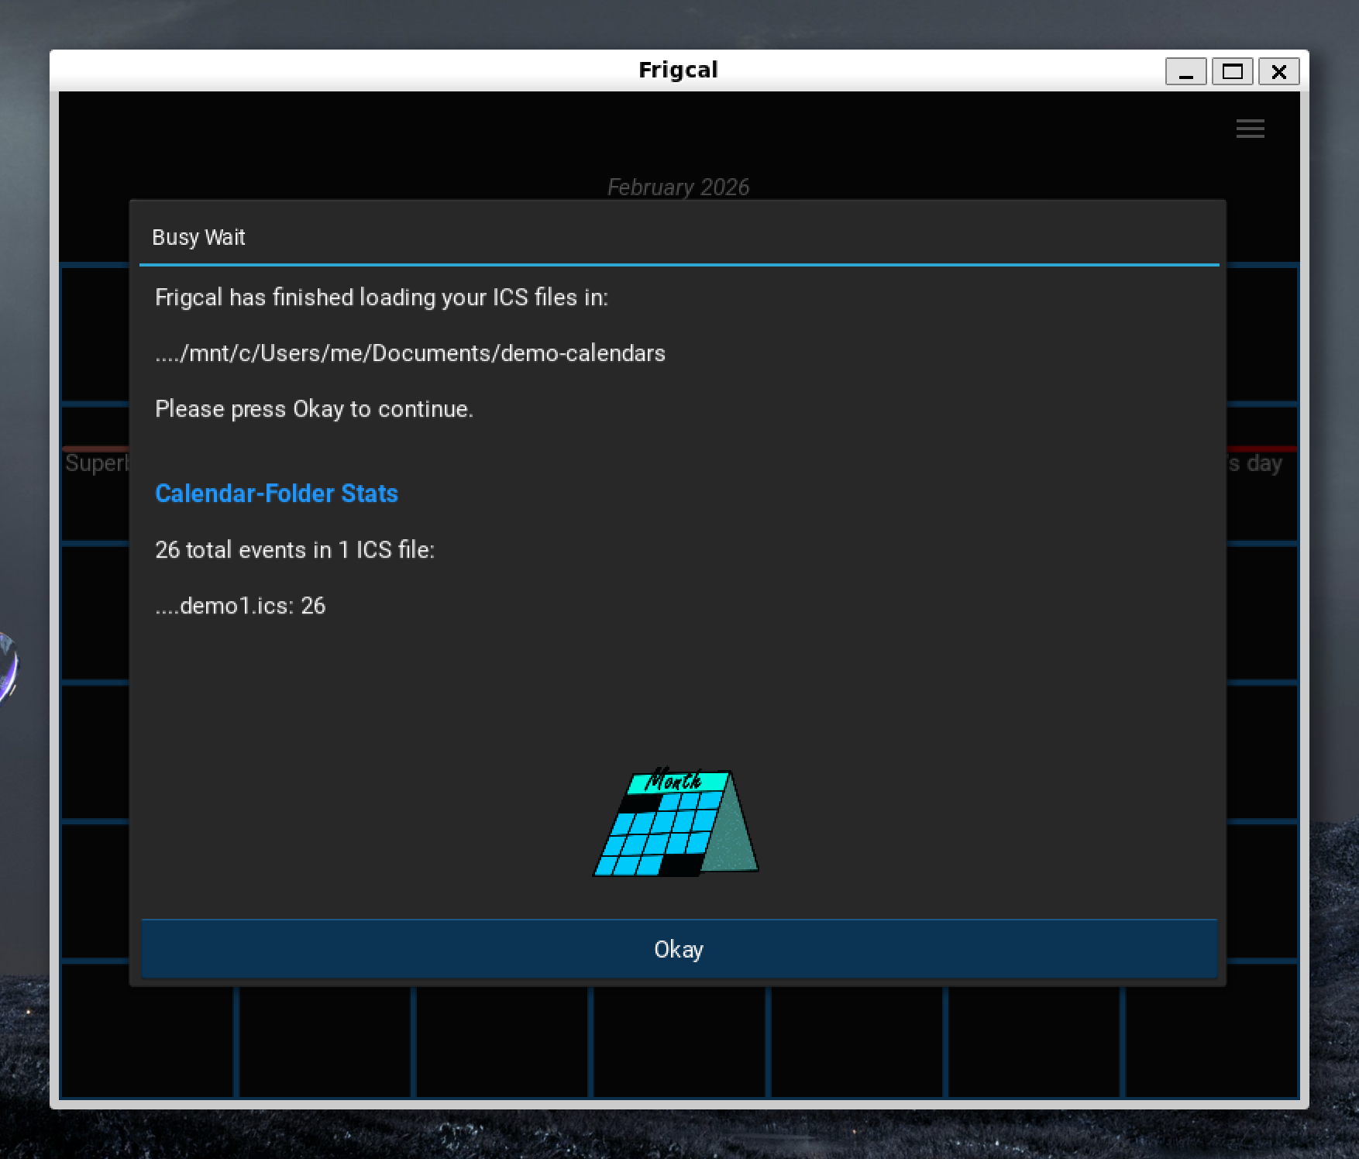The height and width of the screenshot is (1159, 1359).
Task: Click the Busy Wait dialog title
Action: click(198, 237)
